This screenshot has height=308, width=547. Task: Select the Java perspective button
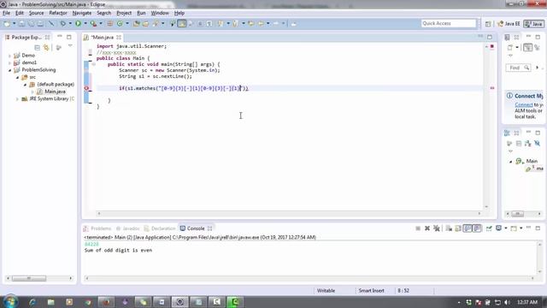click(534, 24)
